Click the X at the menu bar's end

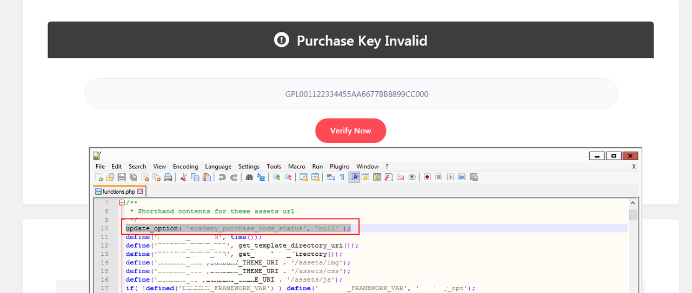pyautogui.click(x=634, y=166)
